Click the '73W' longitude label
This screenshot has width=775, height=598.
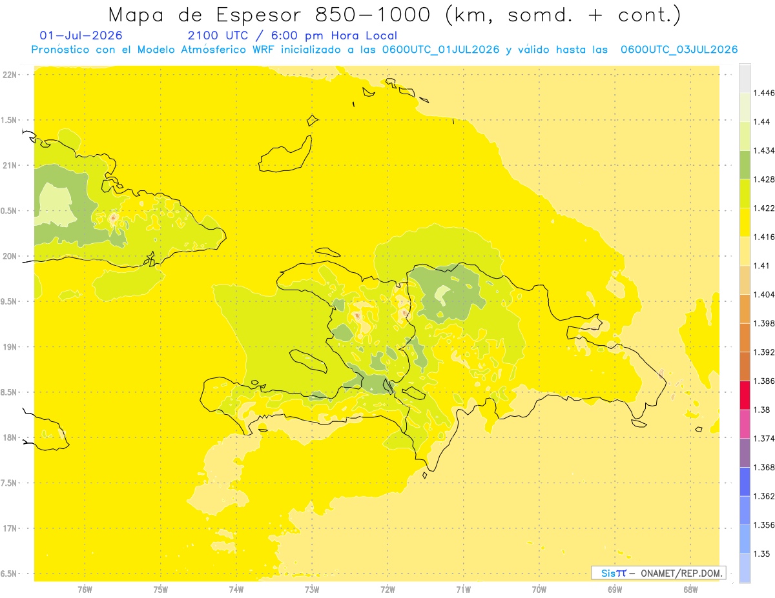[x=312, y=589]
